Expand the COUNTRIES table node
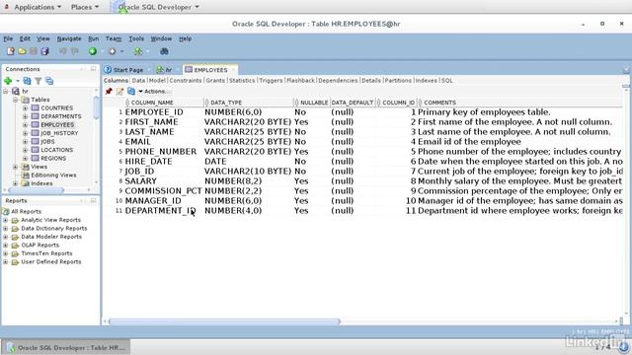Viewport: 632px width, 355px height. pyautogui.click(x=25, y=107)
